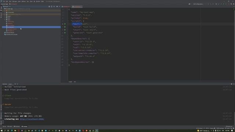Click the master branch widget in status bar
Viewport: 235px width, 132px height.
coord(228,128)
